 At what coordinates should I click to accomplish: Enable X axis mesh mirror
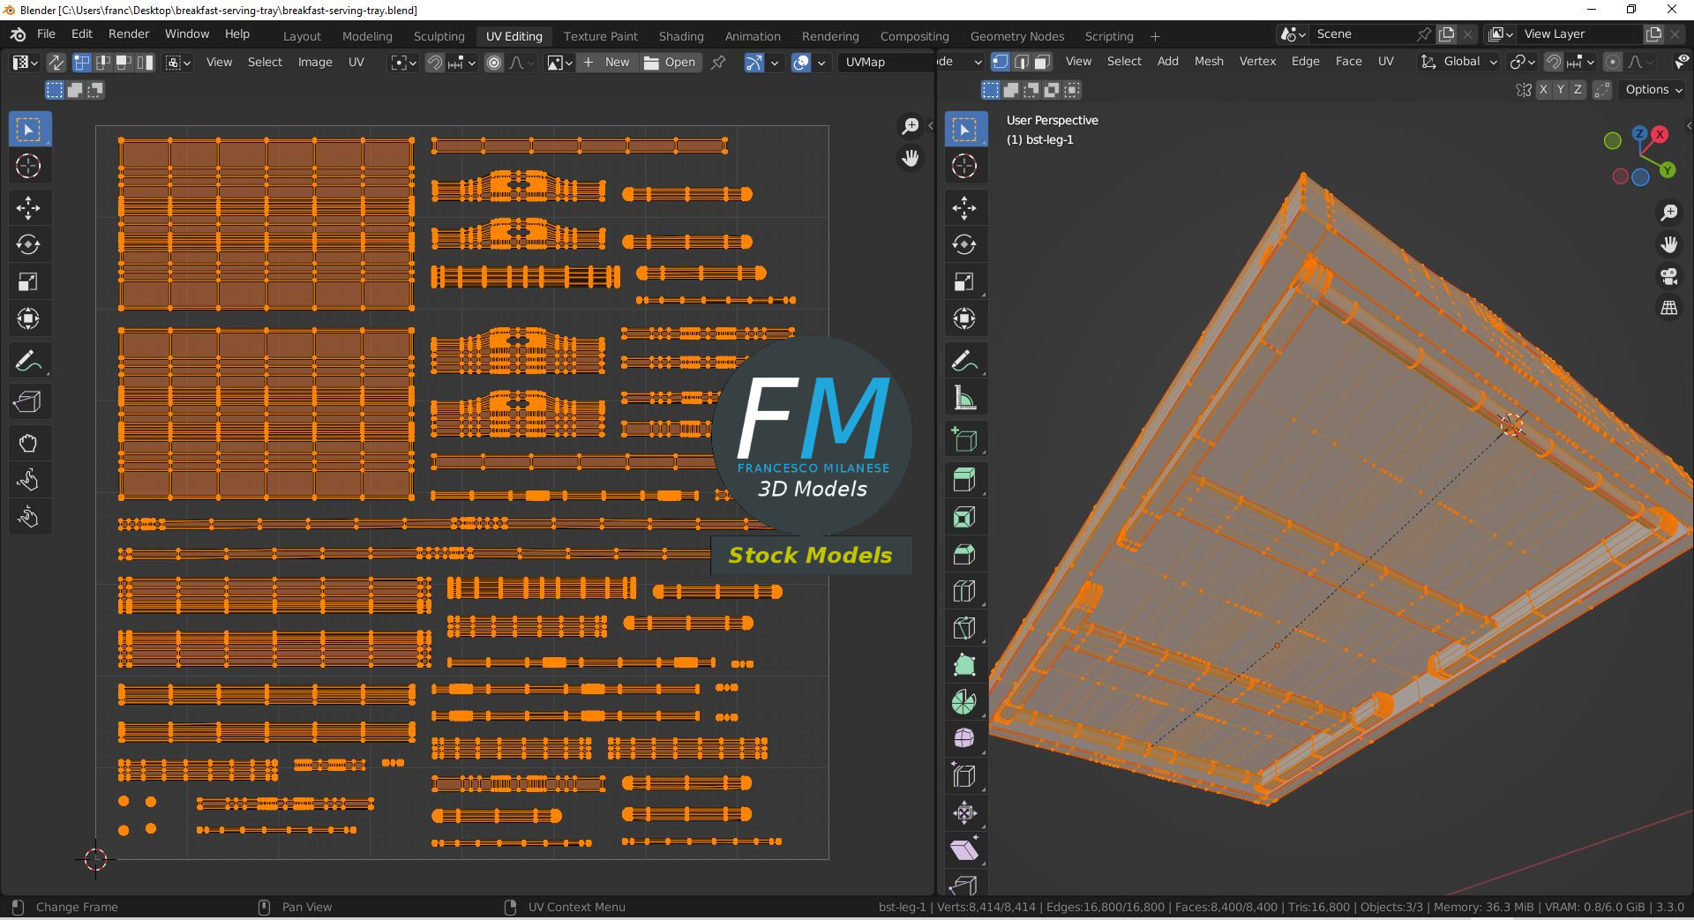point(1543,90)
